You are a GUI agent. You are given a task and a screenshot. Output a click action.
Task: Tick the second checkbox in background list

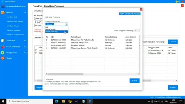pos(36,53)
